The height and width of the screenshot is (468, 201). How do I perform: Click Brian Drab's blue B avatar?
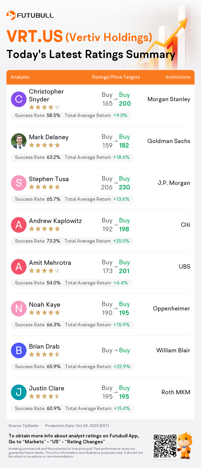pyautogui.click(x=19, y=350)
